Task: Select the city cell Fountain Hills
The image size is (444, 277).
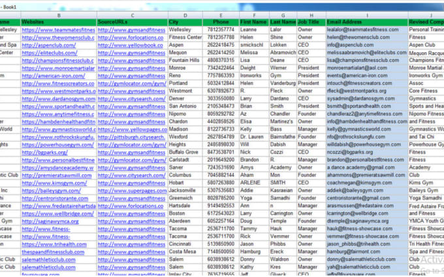Action: click(184, 60)
